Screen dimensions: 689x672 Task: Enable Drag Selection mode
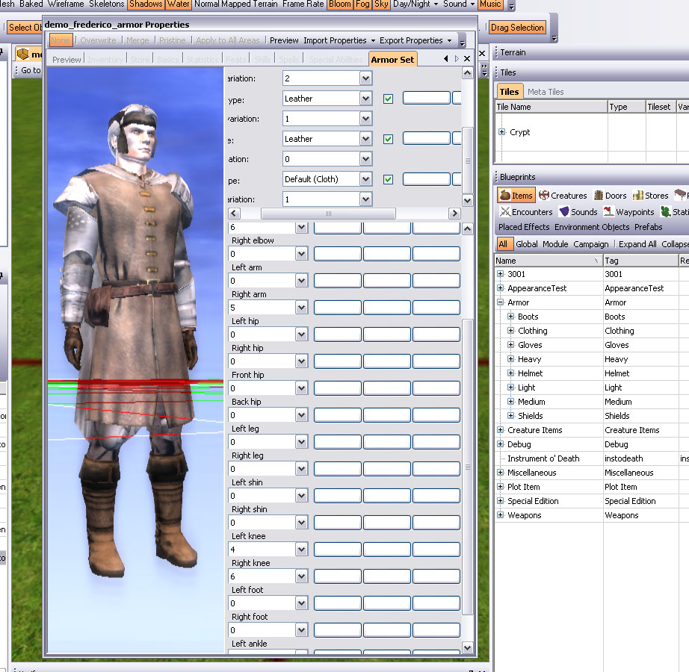[517, 28]
